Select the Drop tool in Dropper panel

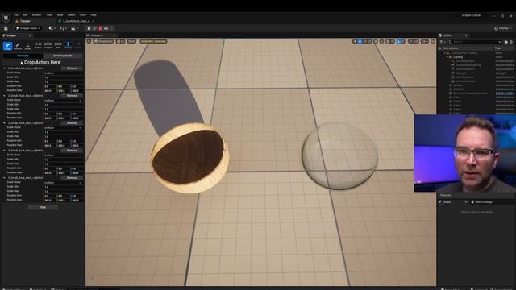[7, 46]
